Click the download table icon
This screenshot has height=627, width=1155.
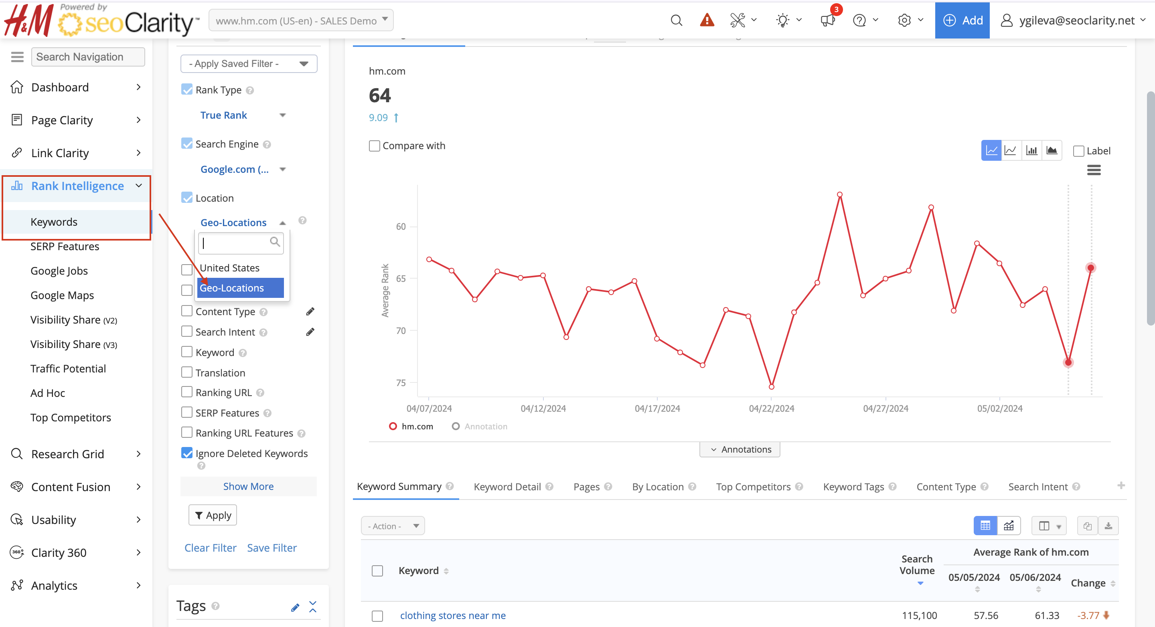point(1108,526)
